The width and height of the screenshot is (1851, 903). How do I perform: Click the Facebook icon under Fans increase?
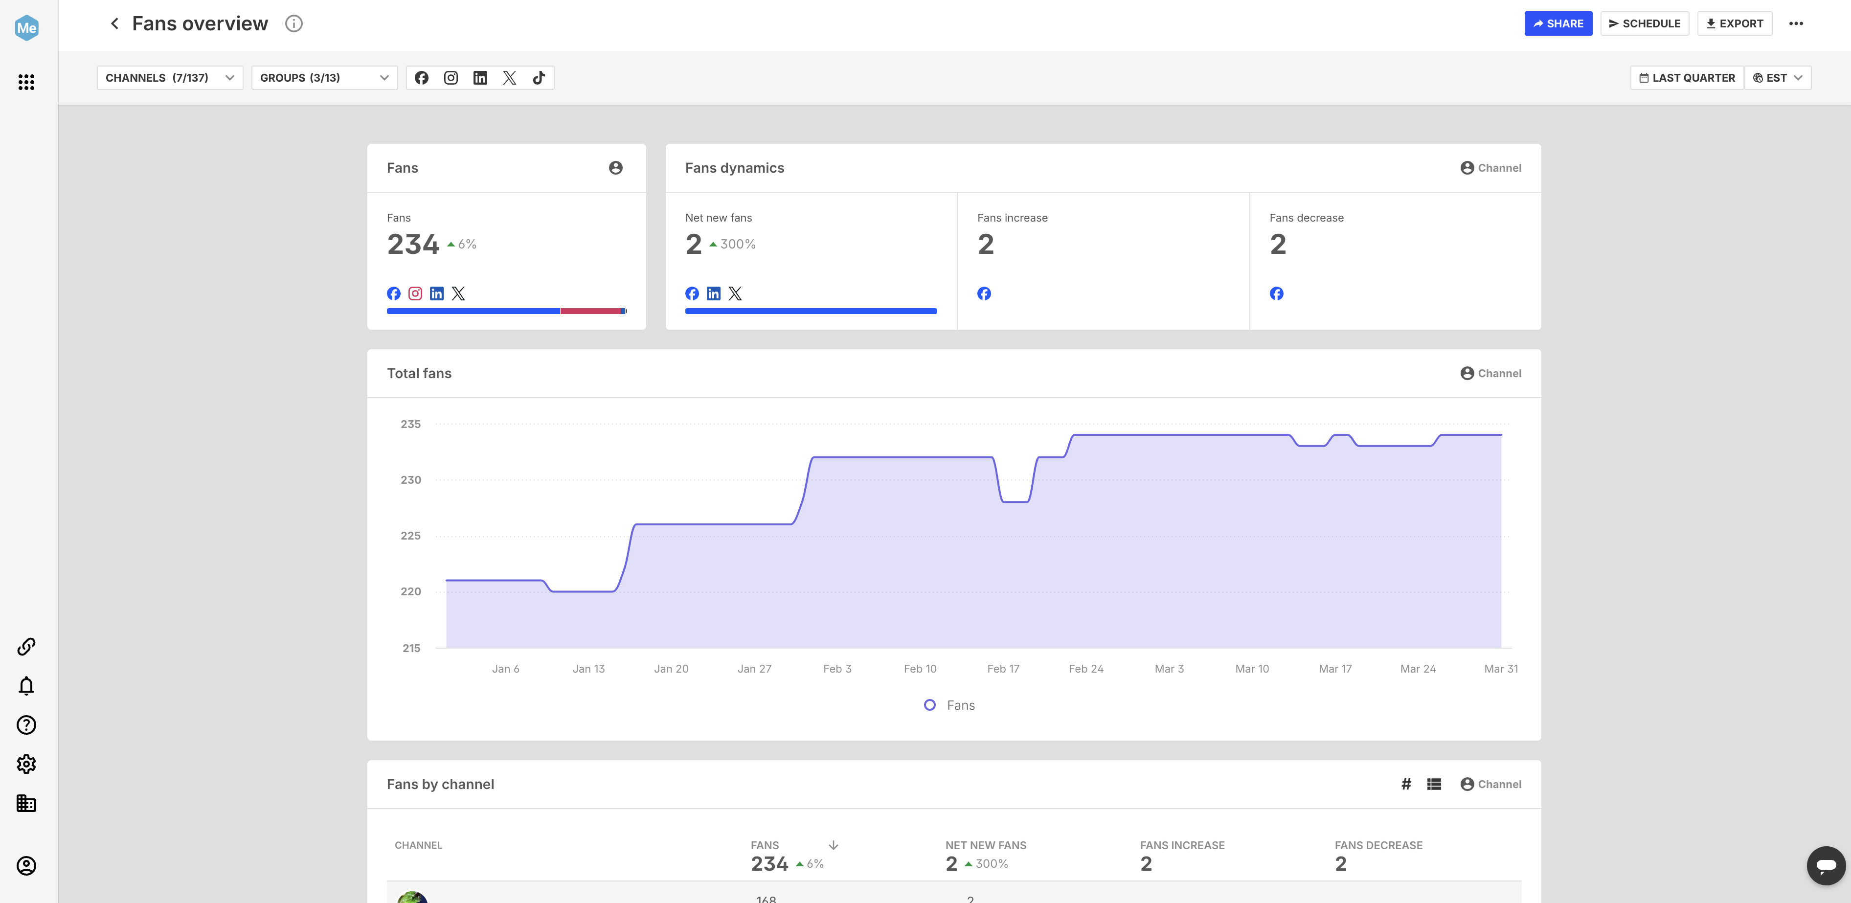point(984,294)
